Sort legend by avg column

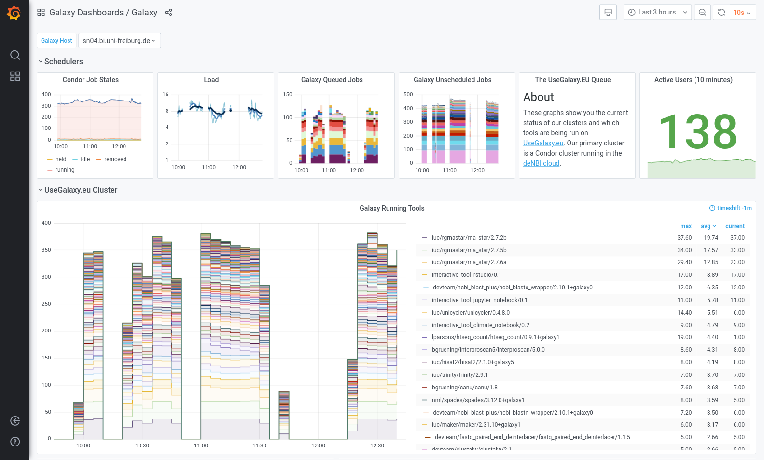tap(708, 226)
